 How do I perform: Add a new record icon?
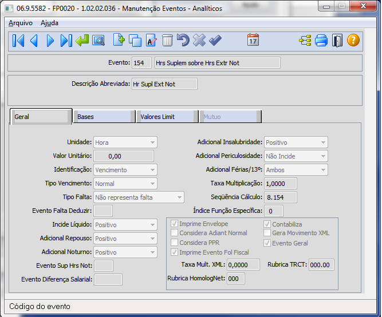pos(119,41)
